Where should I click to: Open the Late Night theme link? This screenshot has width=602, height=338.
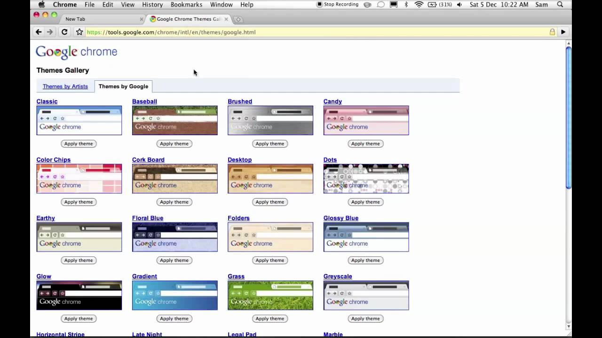(x=147, y=334)
